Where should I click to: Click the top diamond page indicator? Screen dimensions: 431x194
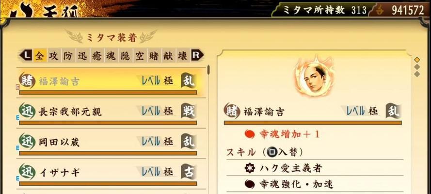[x=417, y=60]
